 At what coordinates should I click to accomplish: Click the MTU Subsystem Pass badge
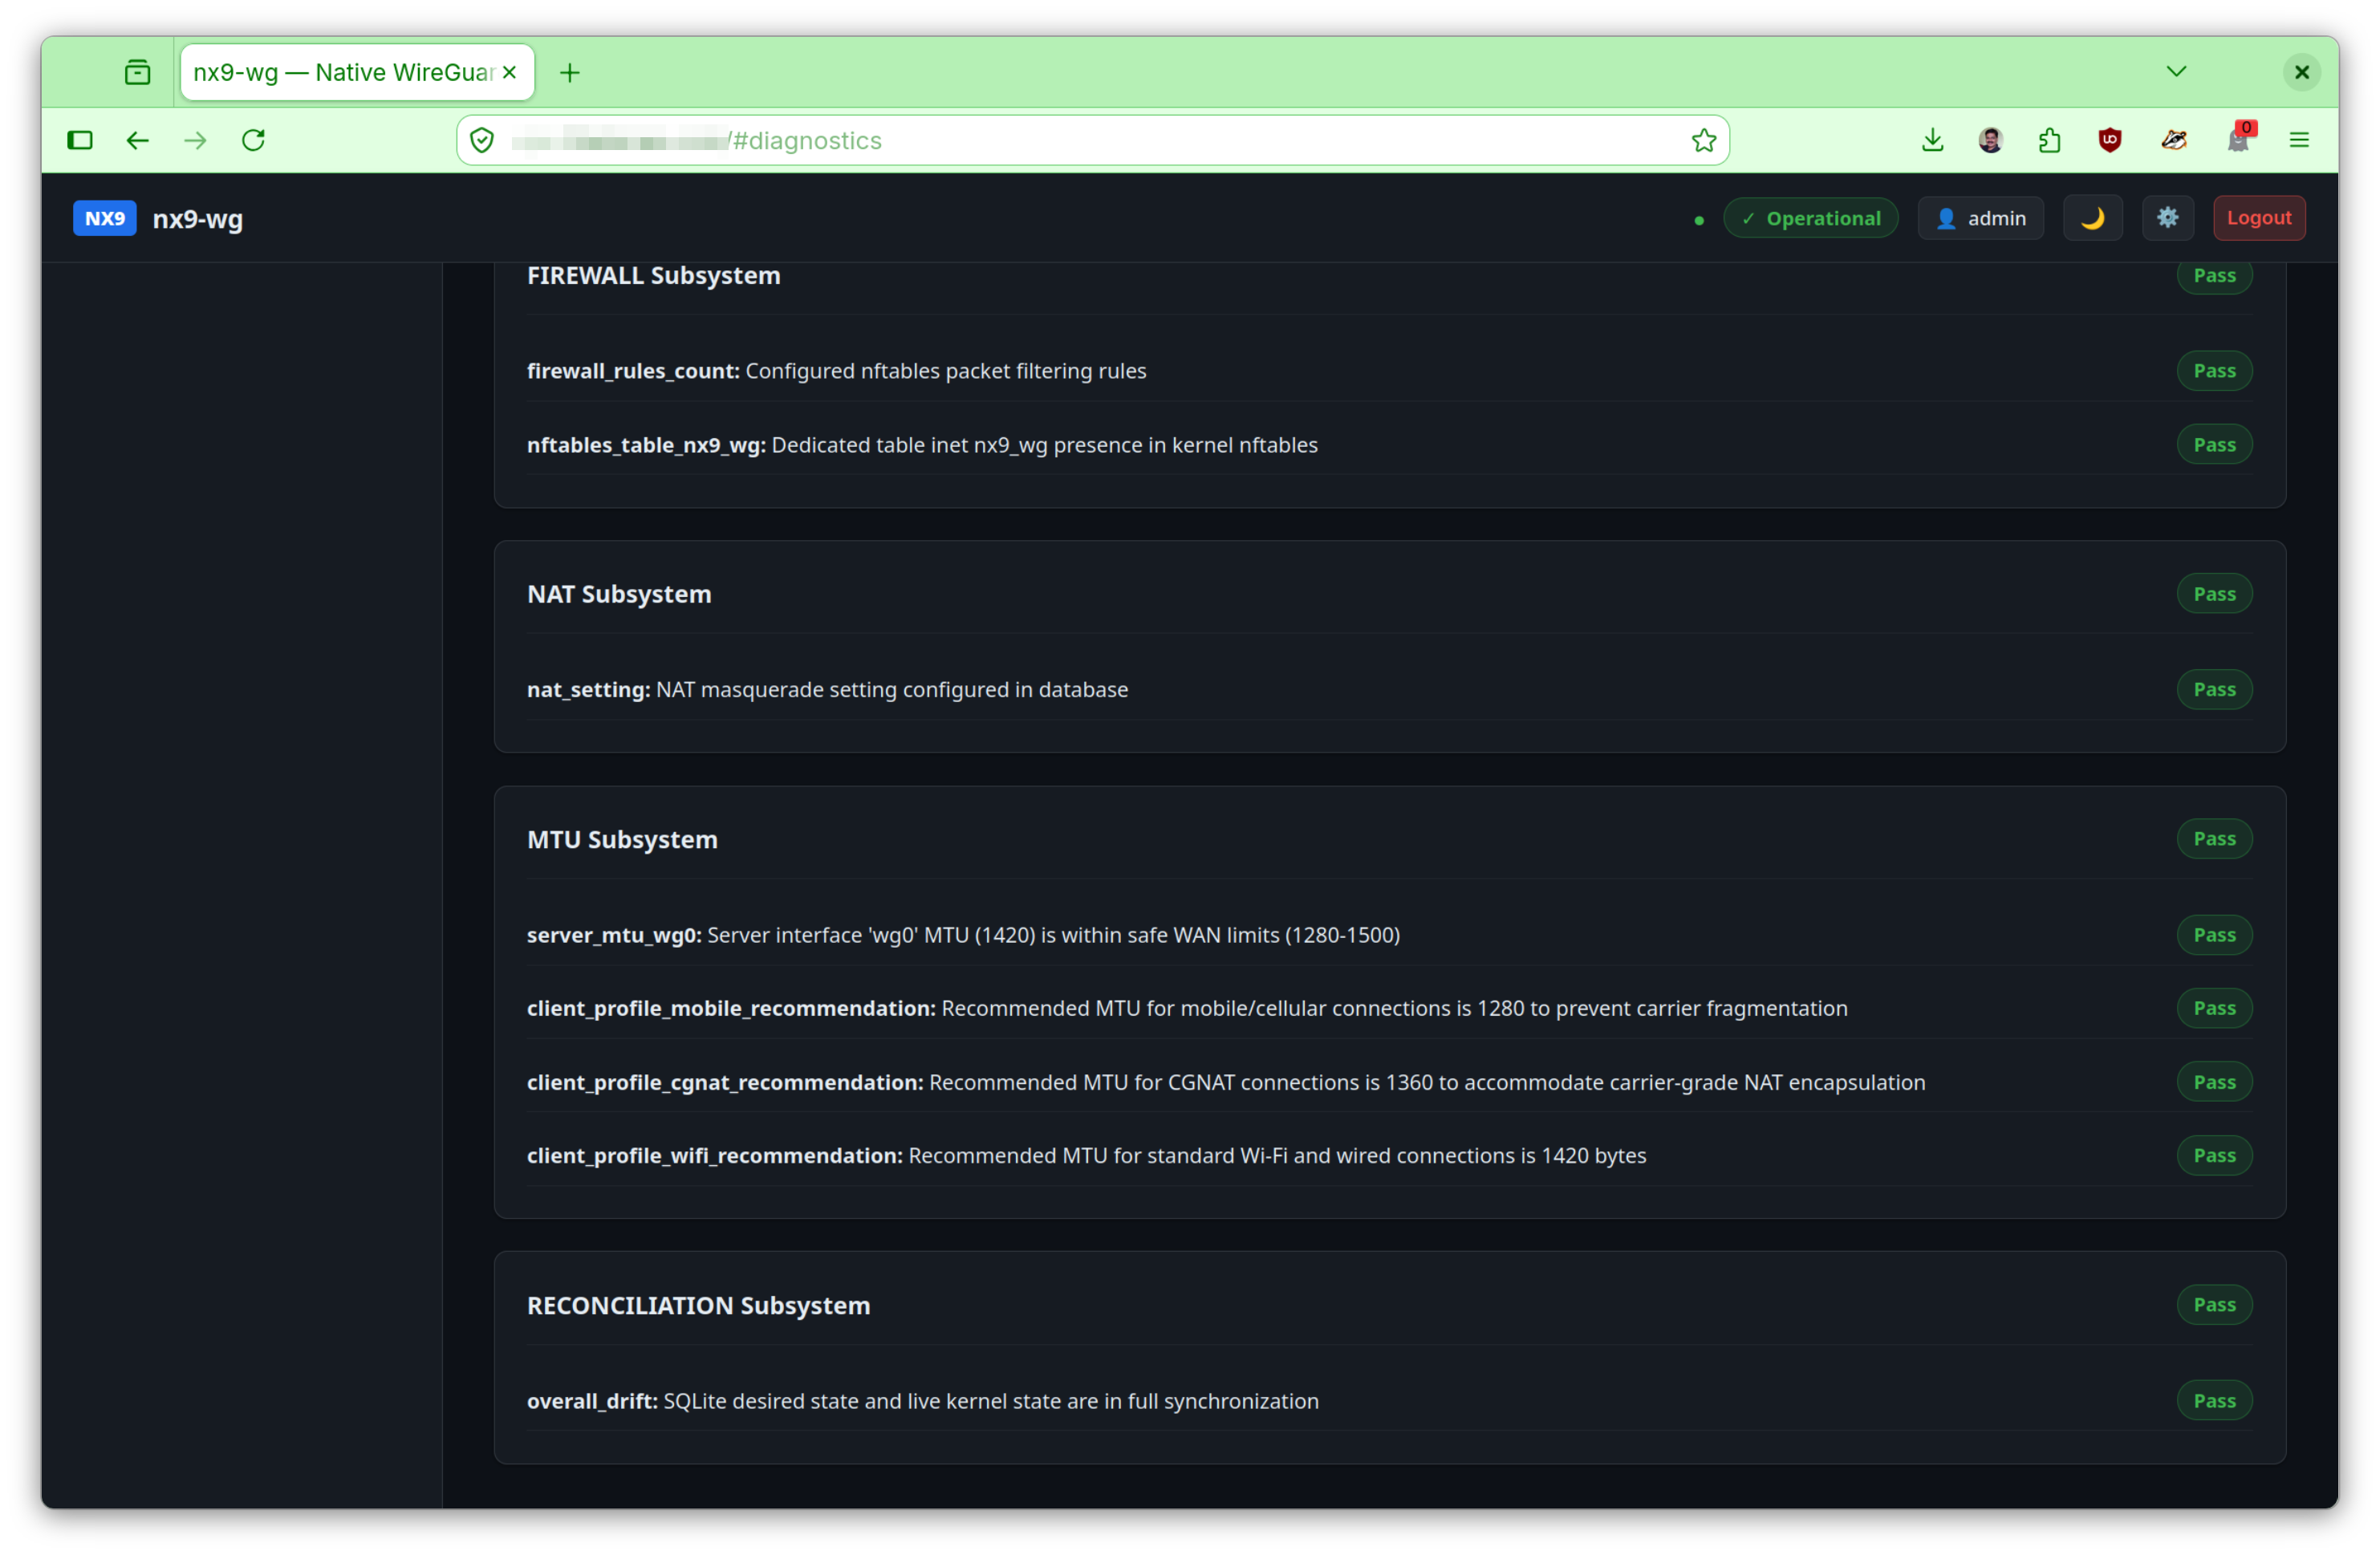2213,839
